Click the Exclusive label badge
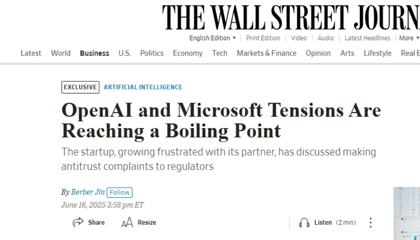Screen dimensions: 420x240 point(80,87)
